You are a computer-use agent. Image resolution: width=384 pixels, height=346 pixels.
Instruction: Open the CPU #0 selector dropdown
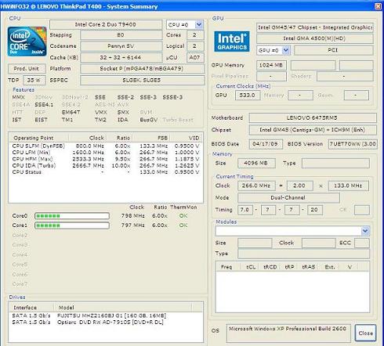point(199,25)
